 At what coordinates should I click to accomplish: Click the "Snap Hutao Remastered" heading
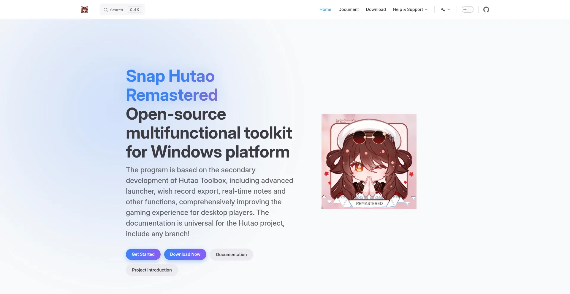click(x=172, y=85)
